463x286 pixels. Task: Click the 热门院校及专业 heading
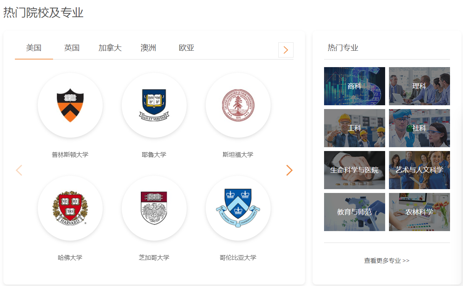point(44,13)
